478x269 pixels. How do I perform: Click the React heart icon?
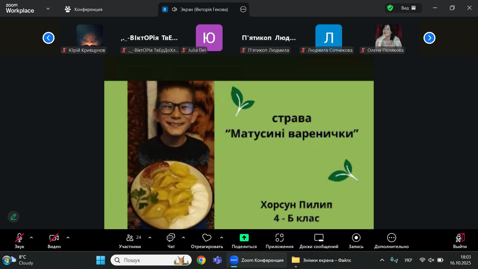point(207,238)
